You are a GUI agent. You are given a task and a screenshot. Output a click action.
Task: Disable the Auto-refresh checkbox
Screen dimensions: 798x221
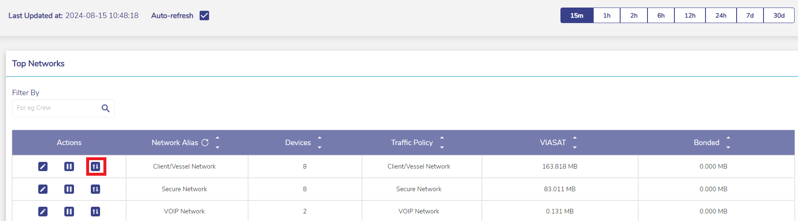204,16
